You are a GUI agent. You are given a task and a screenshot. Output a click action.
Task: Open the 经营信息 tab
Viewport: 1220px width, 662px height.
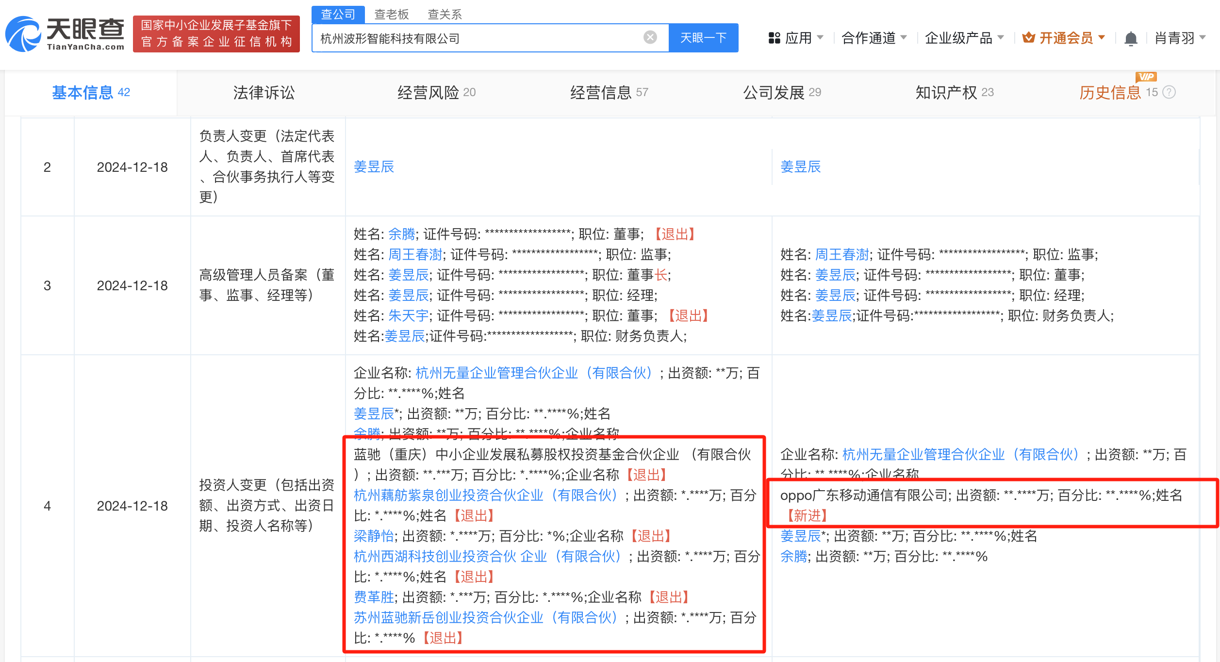pos(609,92)
